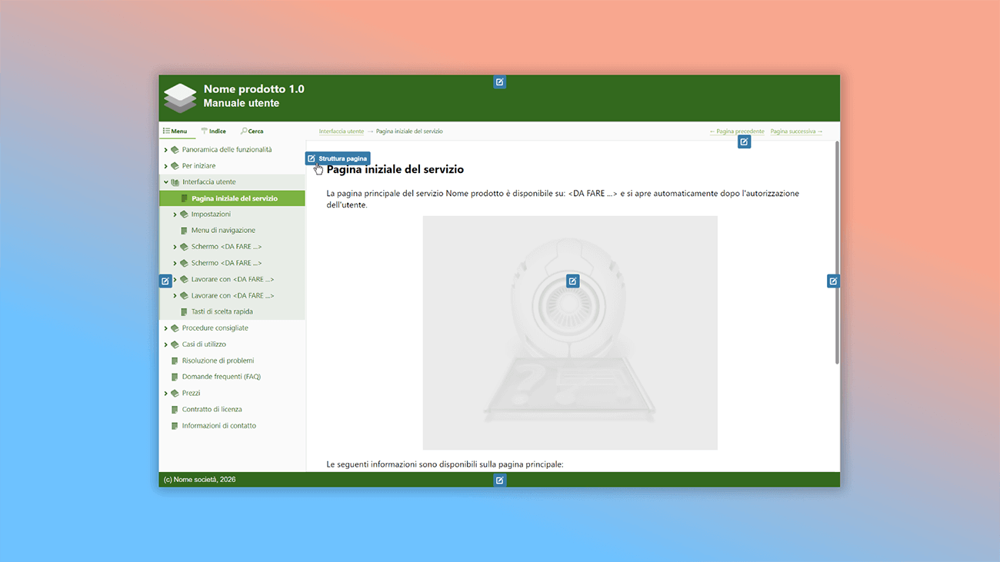Expand the Panoramica delle funzionalità section
Image resolution: width=1000 pixels, height=562 pixels.
165,149
